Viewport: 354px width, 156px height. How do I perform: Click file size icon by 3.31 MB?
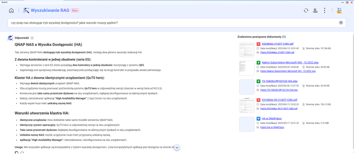(304, 123)
